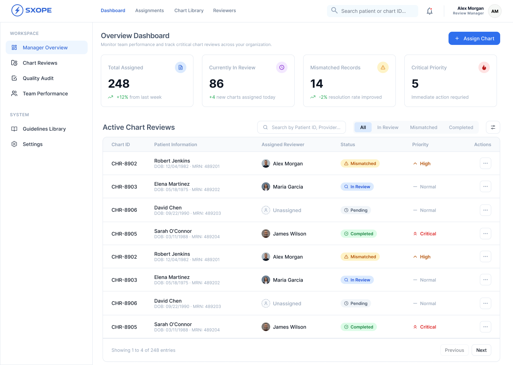The image size is (513, 365).
Task: Click the clock icon on the Currently In Review card
Action: (282, 67)
